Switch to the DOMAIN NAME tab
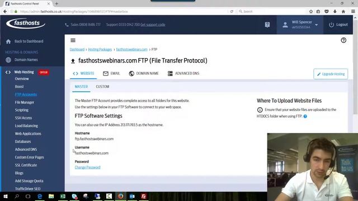Image resolution: width=358 pixels, height=201 pixels. coord(144,73)
